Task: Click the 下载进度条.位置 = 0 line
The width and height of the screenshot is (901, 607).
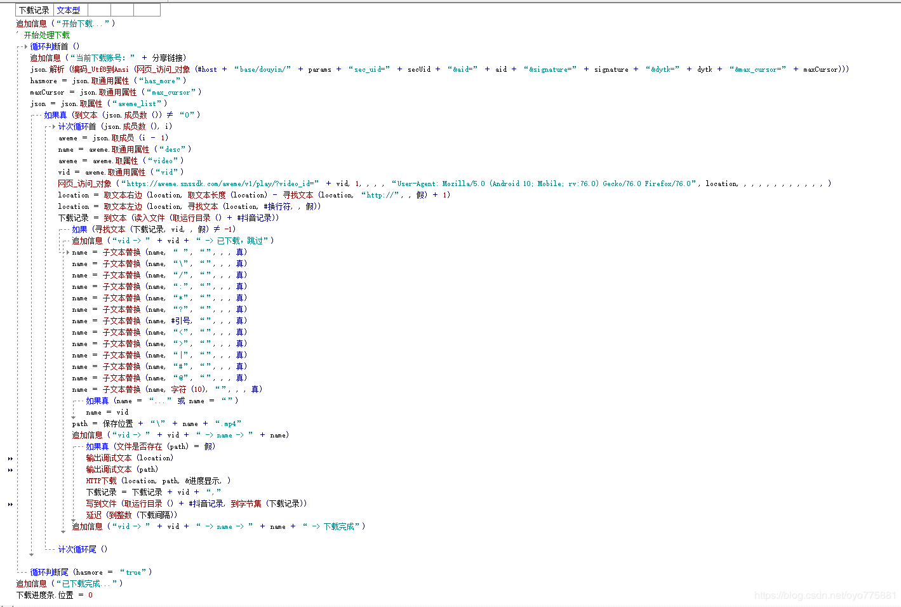Action: coord(54,595)
